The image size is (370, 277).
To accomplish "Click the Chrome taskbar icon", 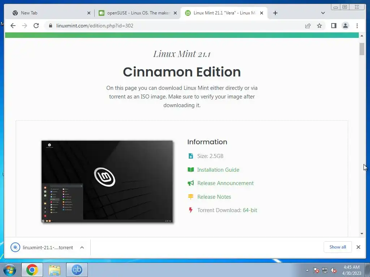I will coord(32,270).
